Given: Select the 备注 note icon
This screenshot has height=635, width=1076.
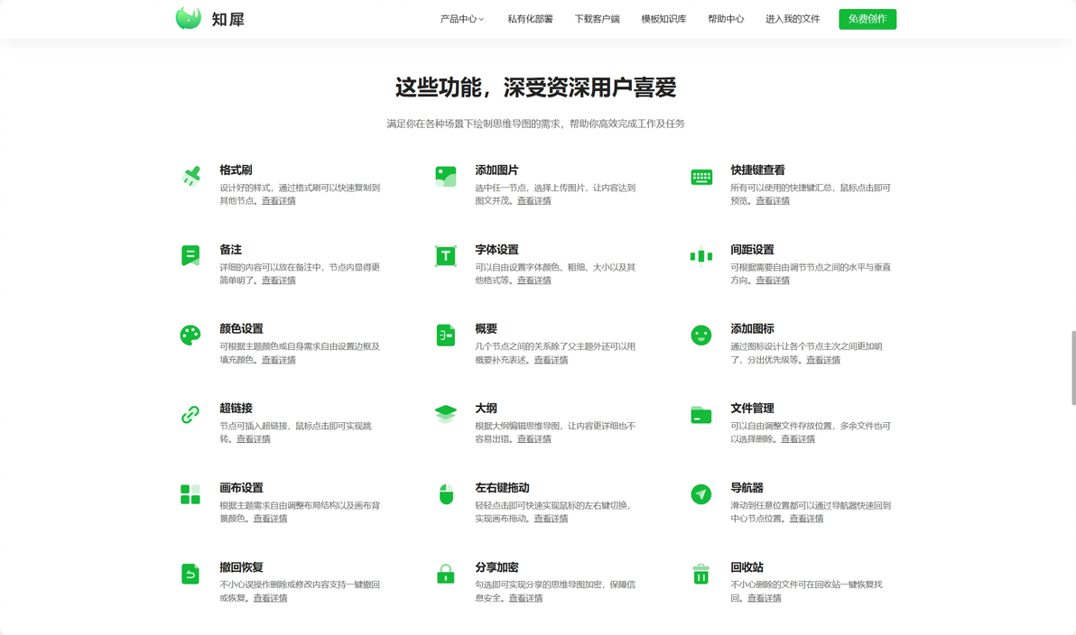Looking at the screenshot, I should (190, 254).
